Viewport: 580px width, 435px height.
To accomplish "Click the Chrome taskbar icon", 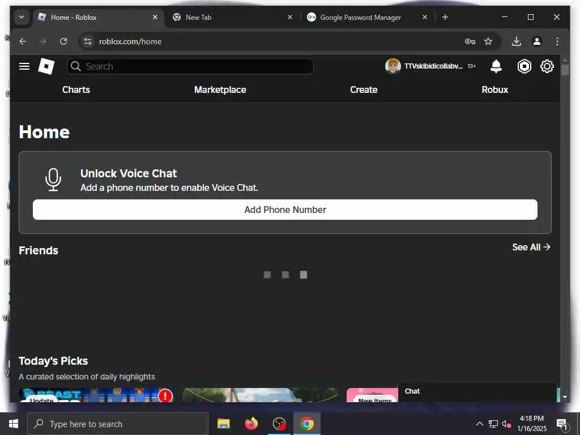I will click(306, 424).
